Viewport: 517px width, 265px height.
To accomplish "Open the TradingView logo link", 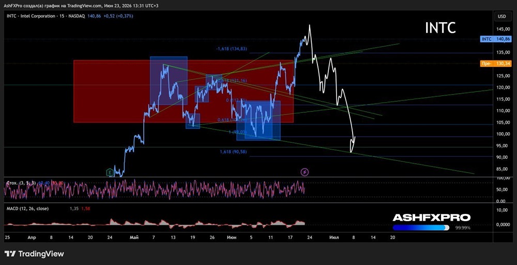I will (34, 254).
